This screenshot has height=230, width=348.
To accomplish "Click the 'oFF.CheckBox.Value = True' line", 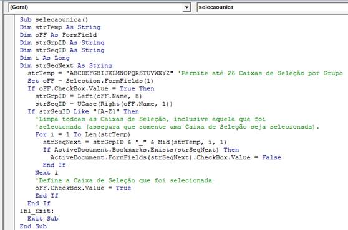I will tap(83, 188).
